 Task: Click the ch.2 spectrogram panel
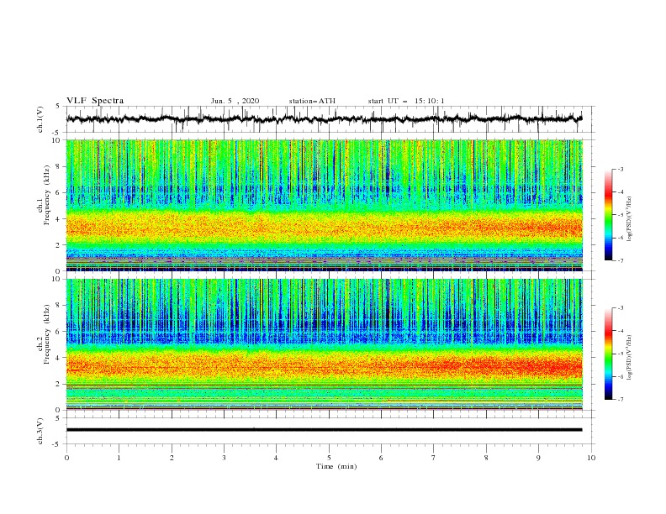[324, 344]
